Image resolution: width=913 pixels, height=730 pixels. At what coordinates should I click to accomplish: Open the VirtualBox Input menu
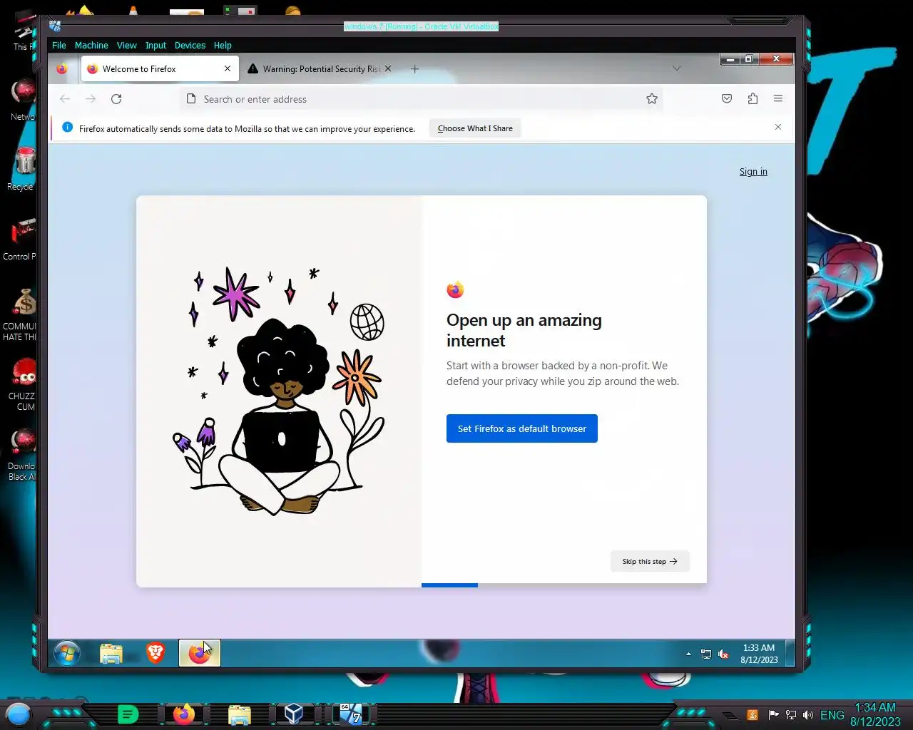(155, 45)
